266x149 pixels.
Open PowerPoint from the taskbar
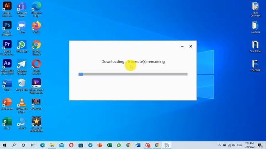[100, 145]
